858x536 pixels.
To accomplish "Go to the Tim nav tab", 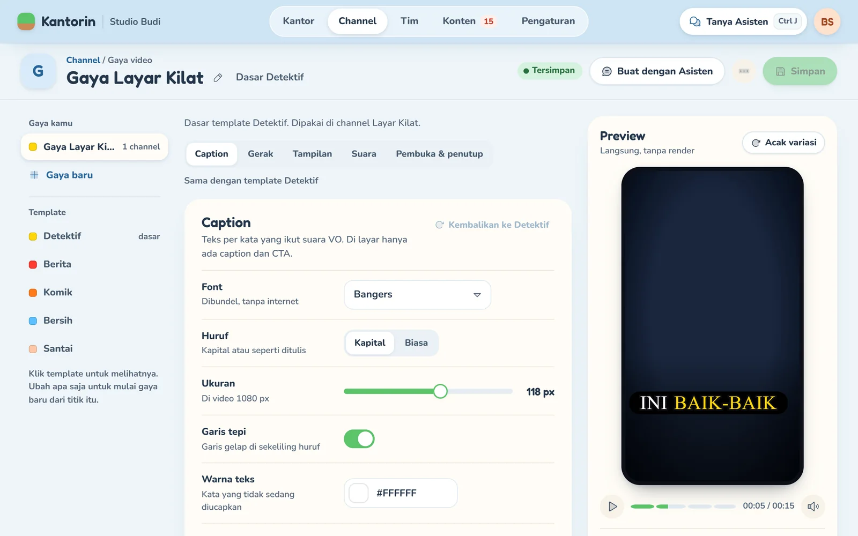I will 409,21.
